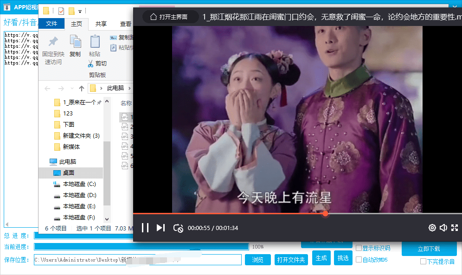Viewport: 462px width, 275px height.
Task: Click the 粘贴 paste clipboard icon
Action: tap(95, 41)
